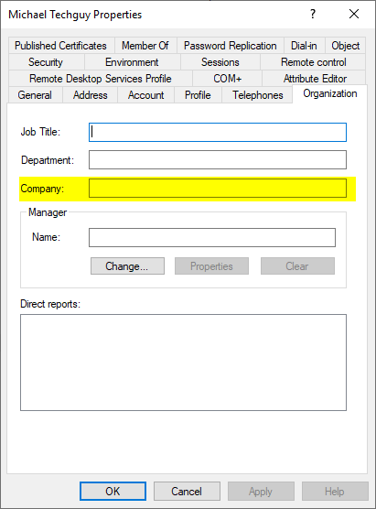Open the Telephones tab

258,95
